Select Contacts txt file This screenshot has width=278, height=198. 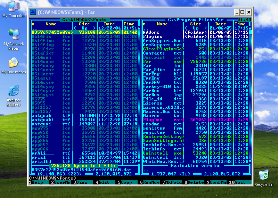[196, 53]
